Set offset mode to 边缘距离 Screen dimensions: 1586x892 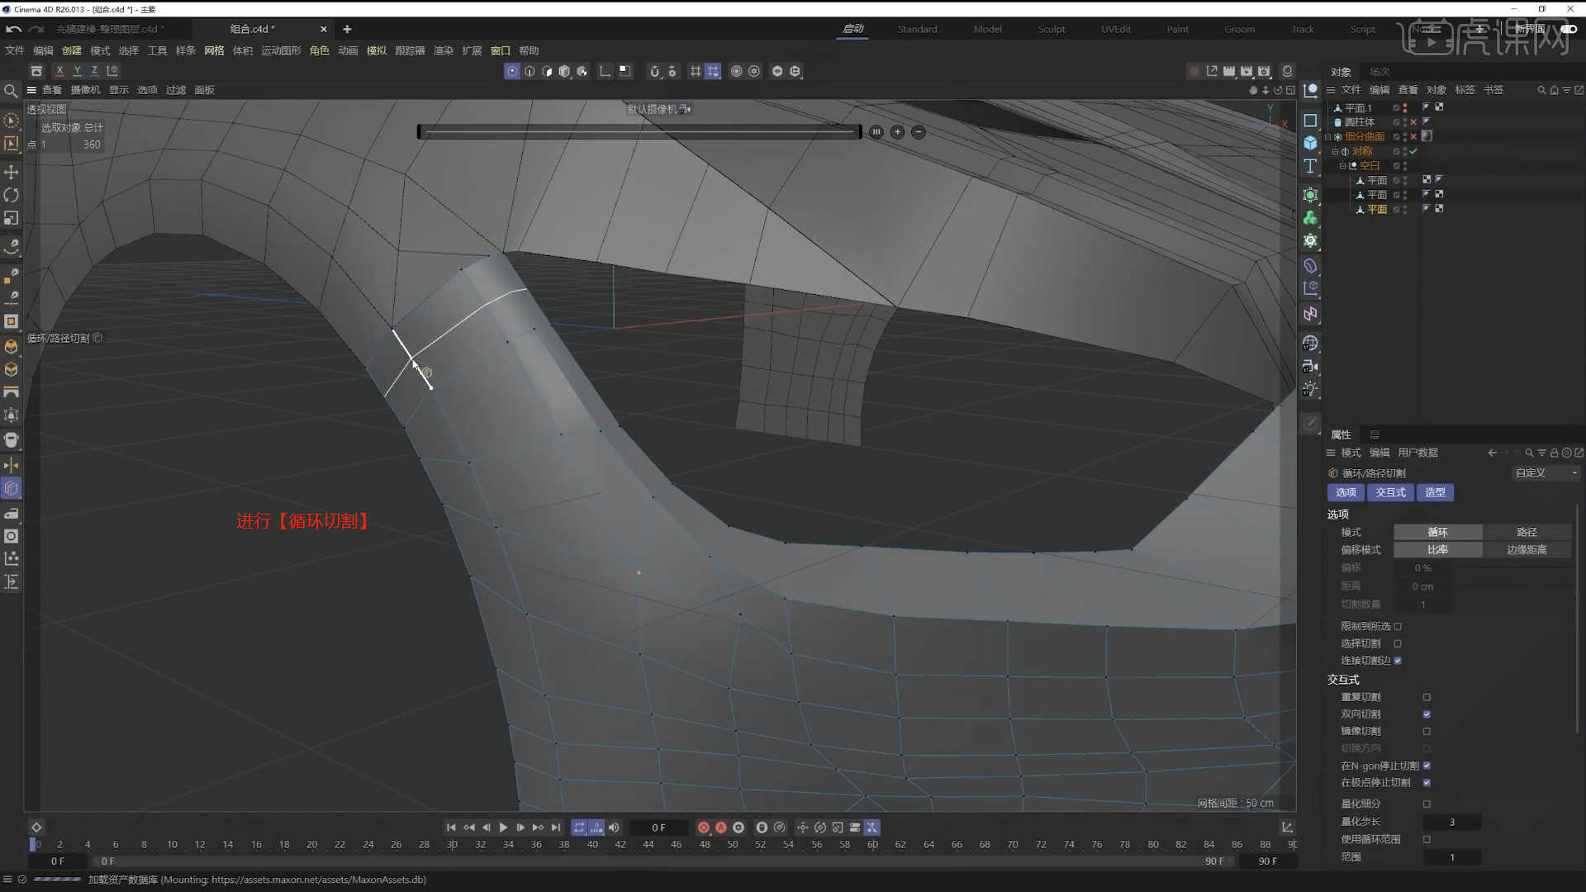1527,550
